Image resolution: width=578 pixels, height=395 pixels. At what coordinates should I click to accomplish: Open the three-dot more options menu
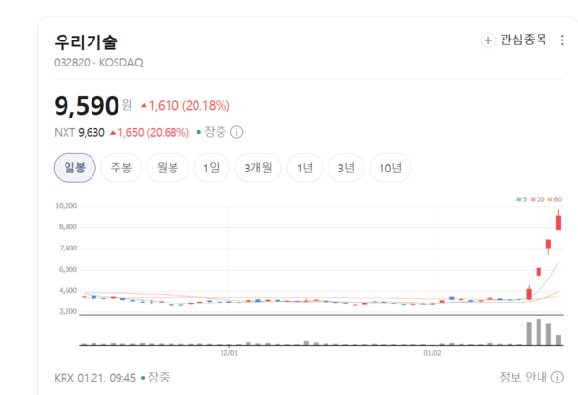562,40
